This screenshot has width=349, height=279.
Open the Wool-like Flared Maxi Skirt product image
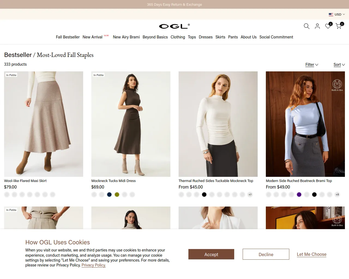coord(44,124)
